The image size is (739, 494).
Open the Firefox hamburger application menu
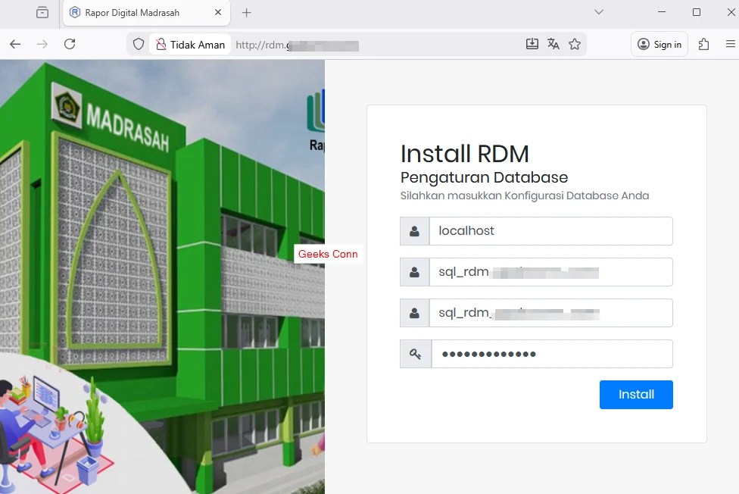tap(732, 44)
